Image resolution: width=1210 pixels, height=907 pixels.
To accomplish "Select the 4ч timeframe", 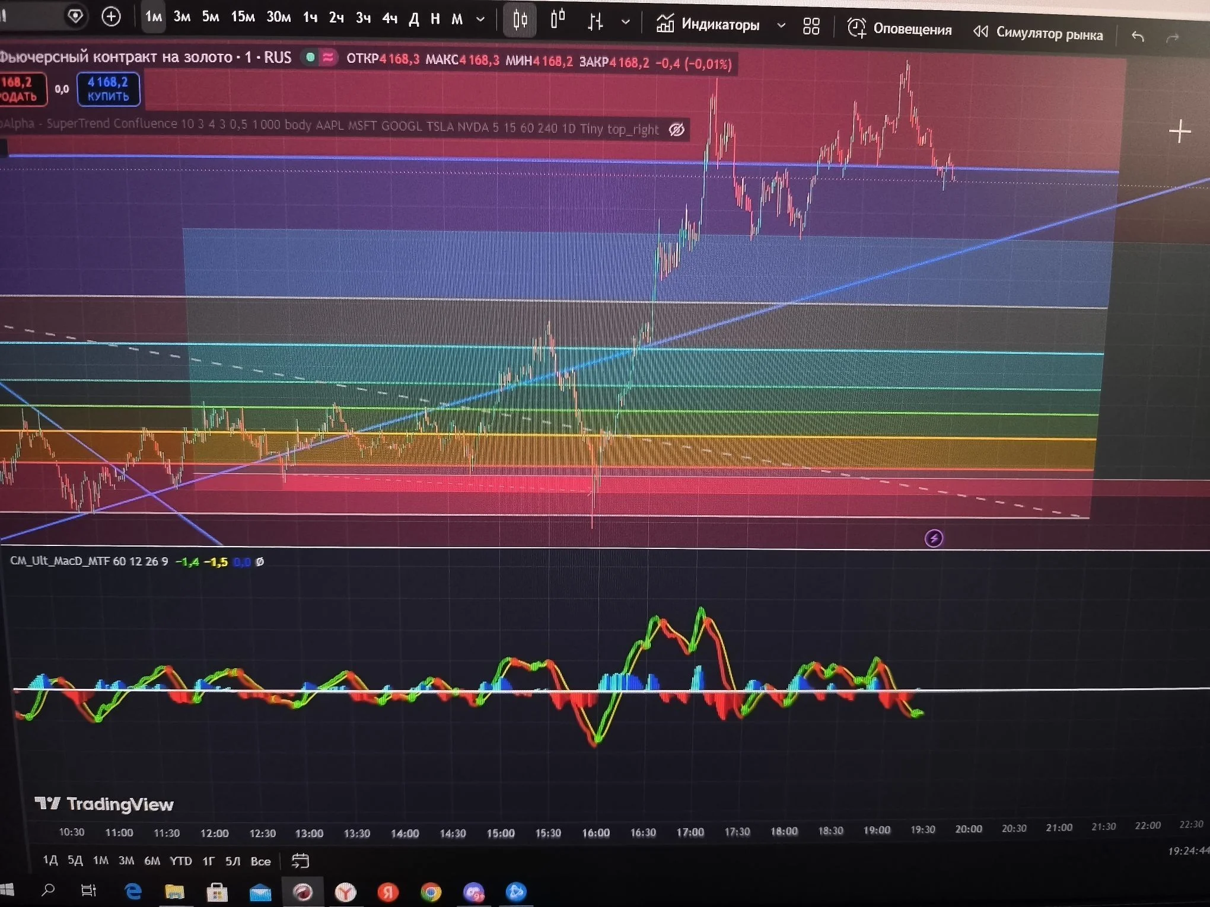I will (x=389, y=18).
